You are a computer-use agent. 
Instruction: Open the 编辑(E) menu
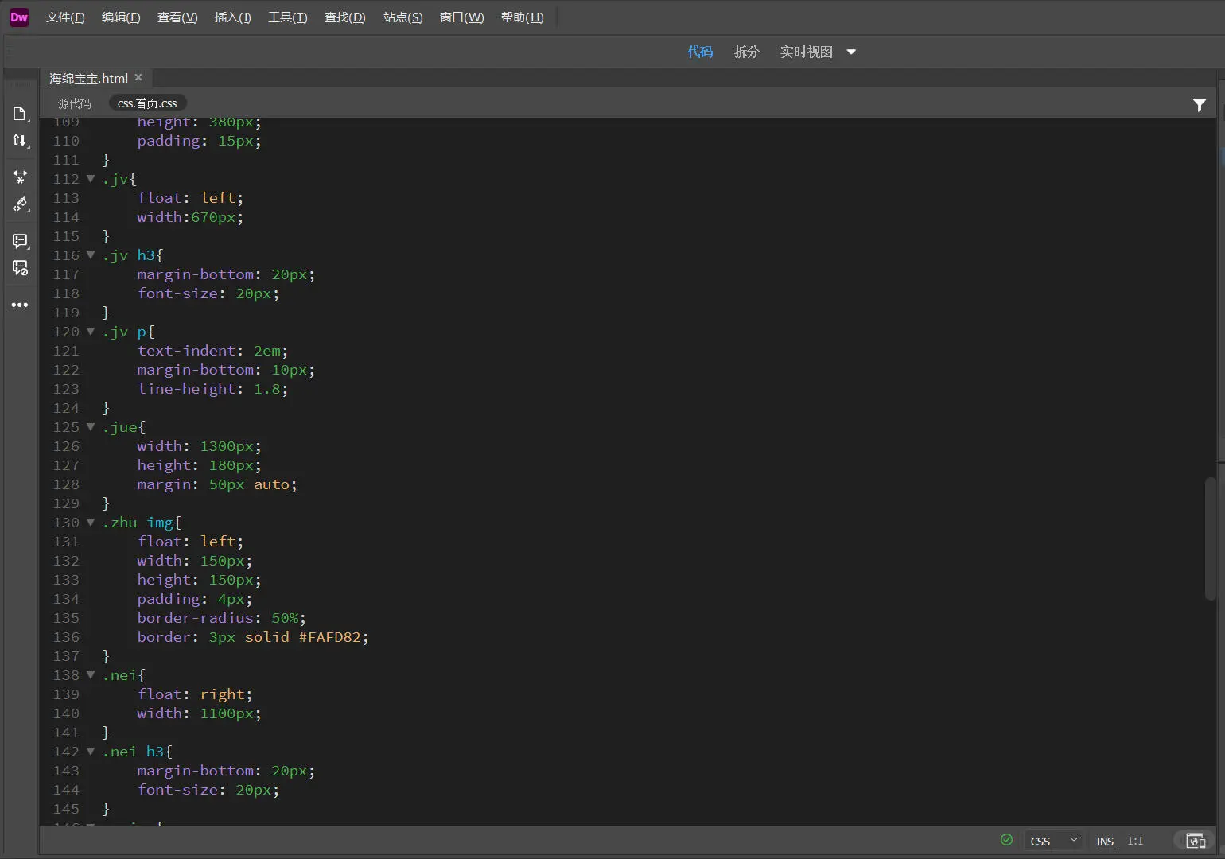[x=121, y=17]
